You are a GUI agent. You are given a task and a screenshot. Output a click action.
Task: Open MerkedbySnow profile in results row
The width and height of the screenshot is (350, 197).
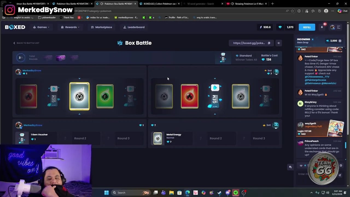tap(33, 125)
